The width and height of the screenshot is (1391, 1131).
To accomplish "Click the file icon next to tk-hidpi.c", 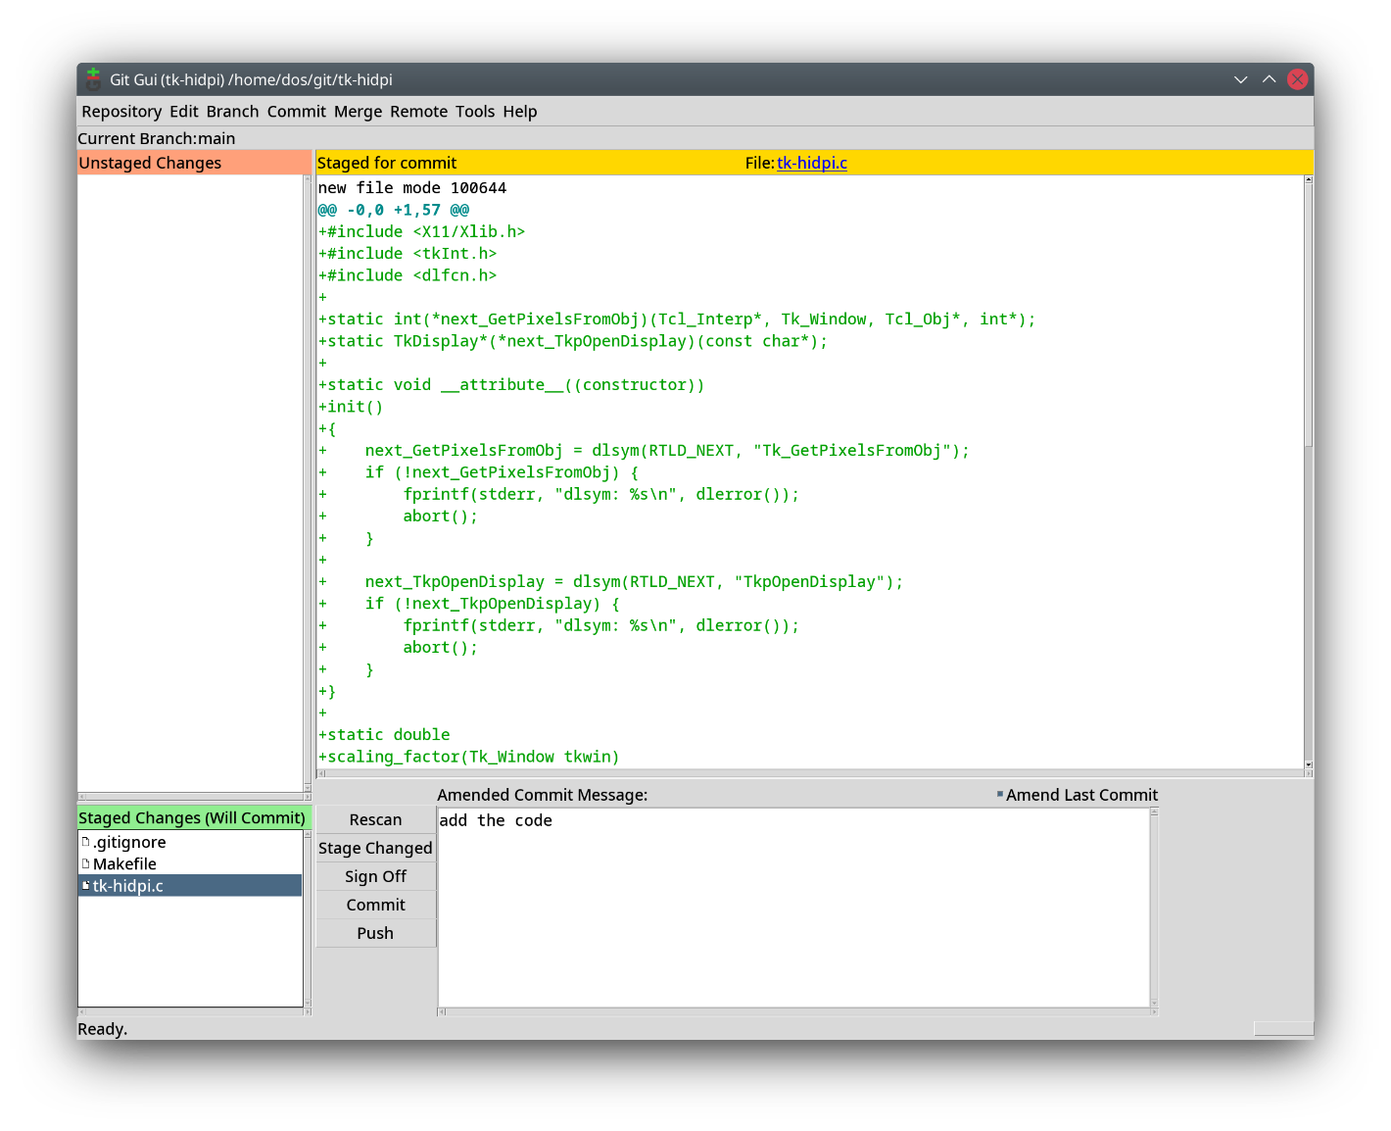I will (x=85, y=885).
